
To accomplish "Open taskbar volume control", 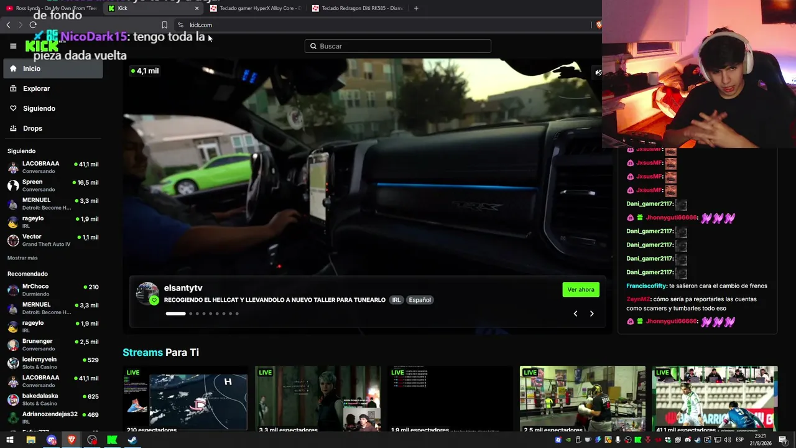I will pos(728,440).
